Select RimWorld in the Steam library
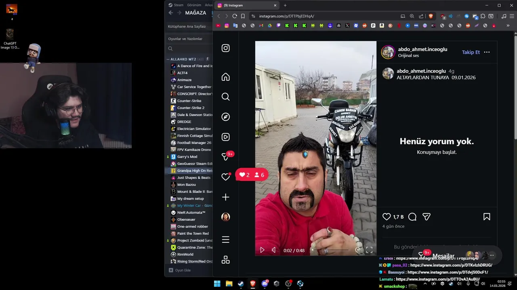 [x=185, y=255]
